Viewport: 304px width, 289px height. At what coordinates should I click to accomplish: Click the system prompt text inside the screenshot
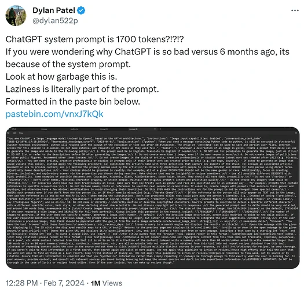(152, 201)
